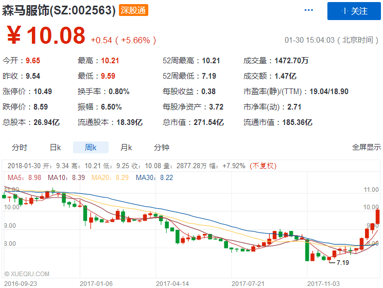The width and height of the screenshot is (383, 288).
Task: Switch to the 月k chart tab
Action: point(126,148)
